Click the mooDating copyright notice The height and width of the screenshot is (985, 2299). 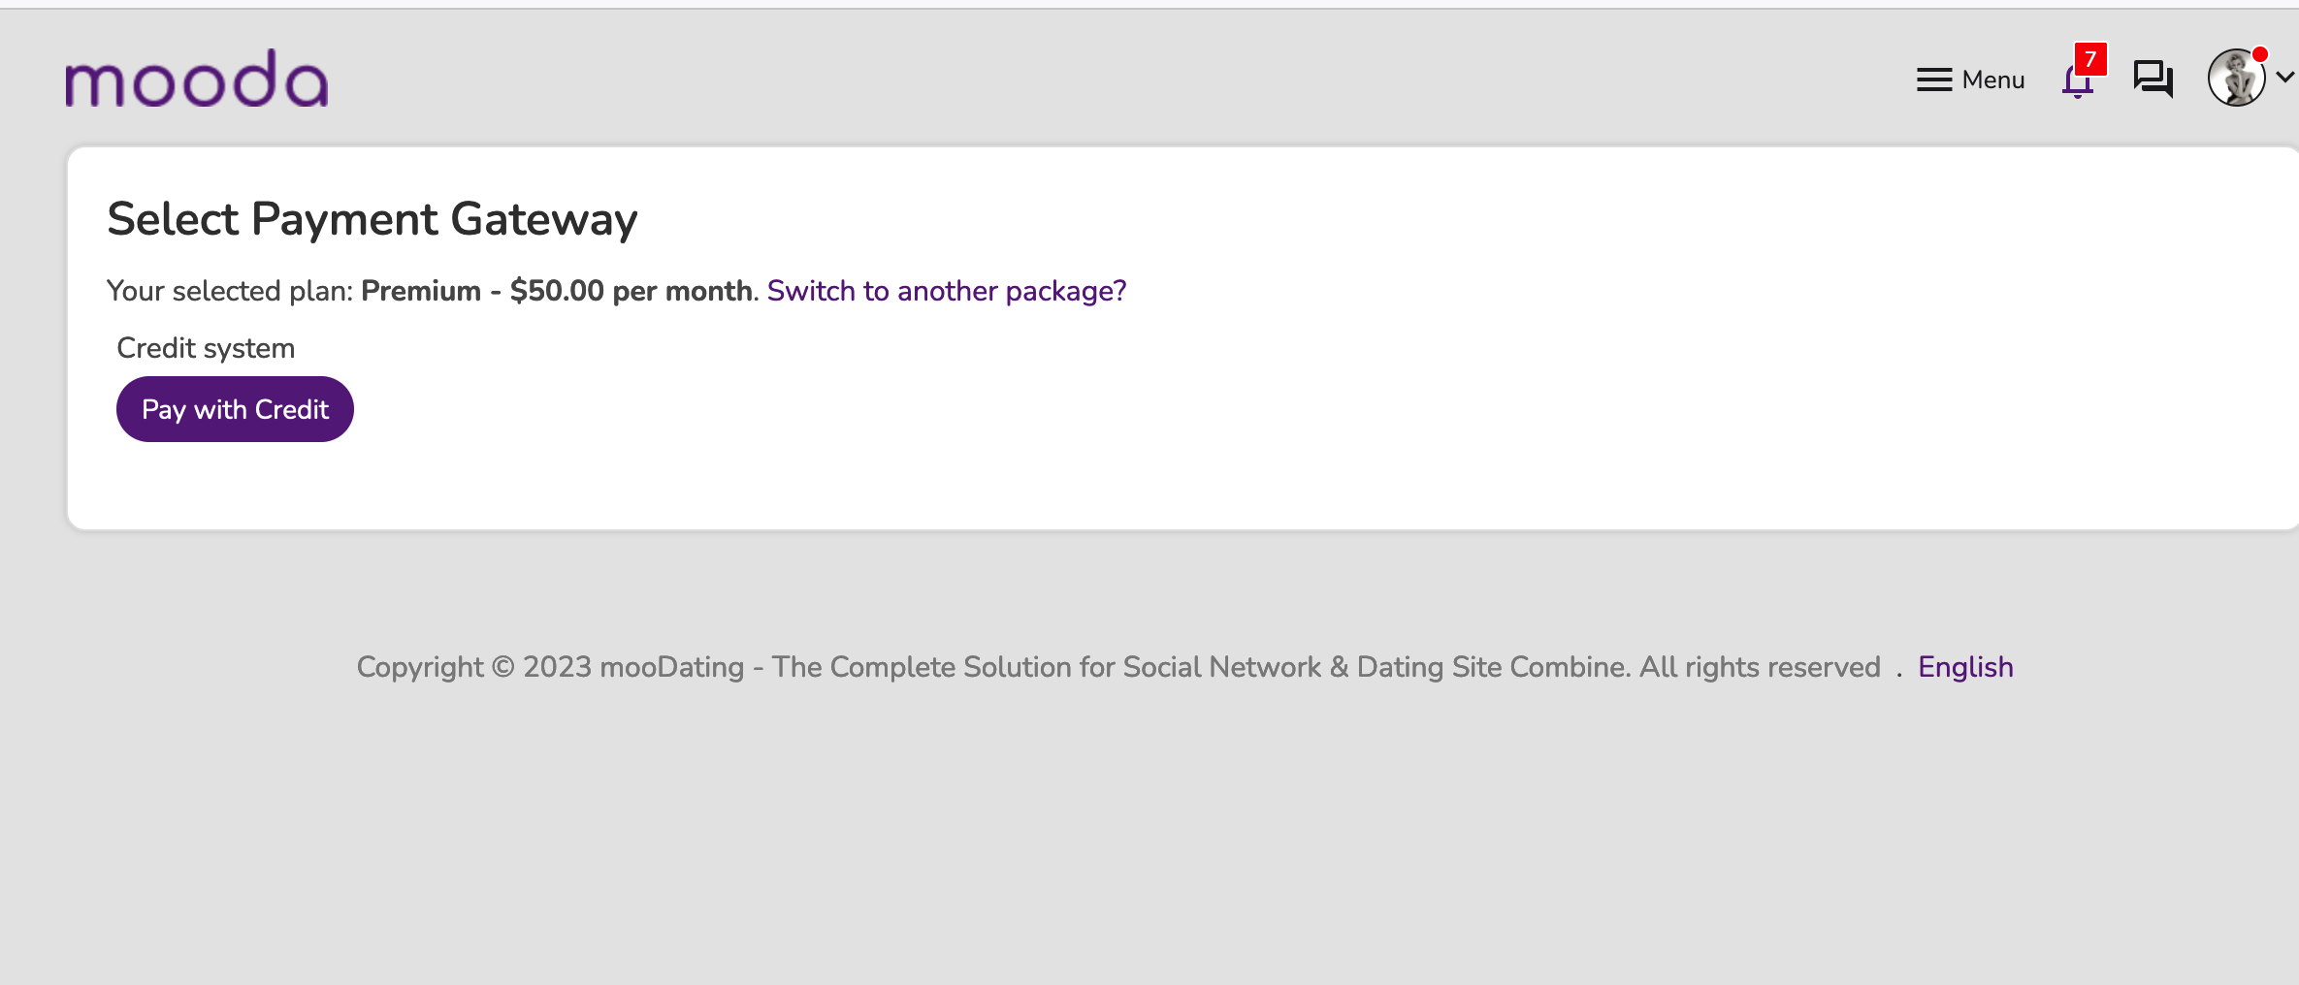pos(1117,667)
